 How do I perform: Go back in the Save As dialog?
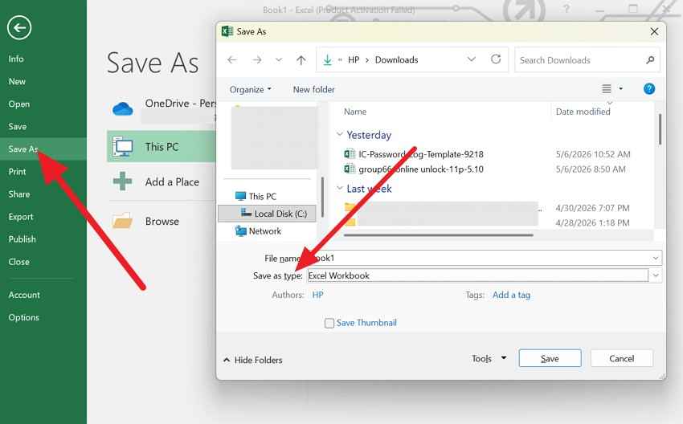click(232, 59)
